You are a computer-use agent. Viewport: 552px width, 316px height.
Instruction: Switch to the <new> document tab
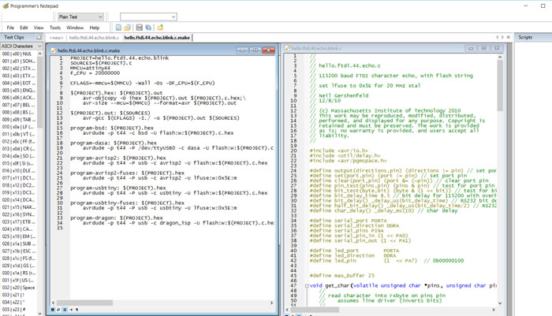(x=56, y=37)
